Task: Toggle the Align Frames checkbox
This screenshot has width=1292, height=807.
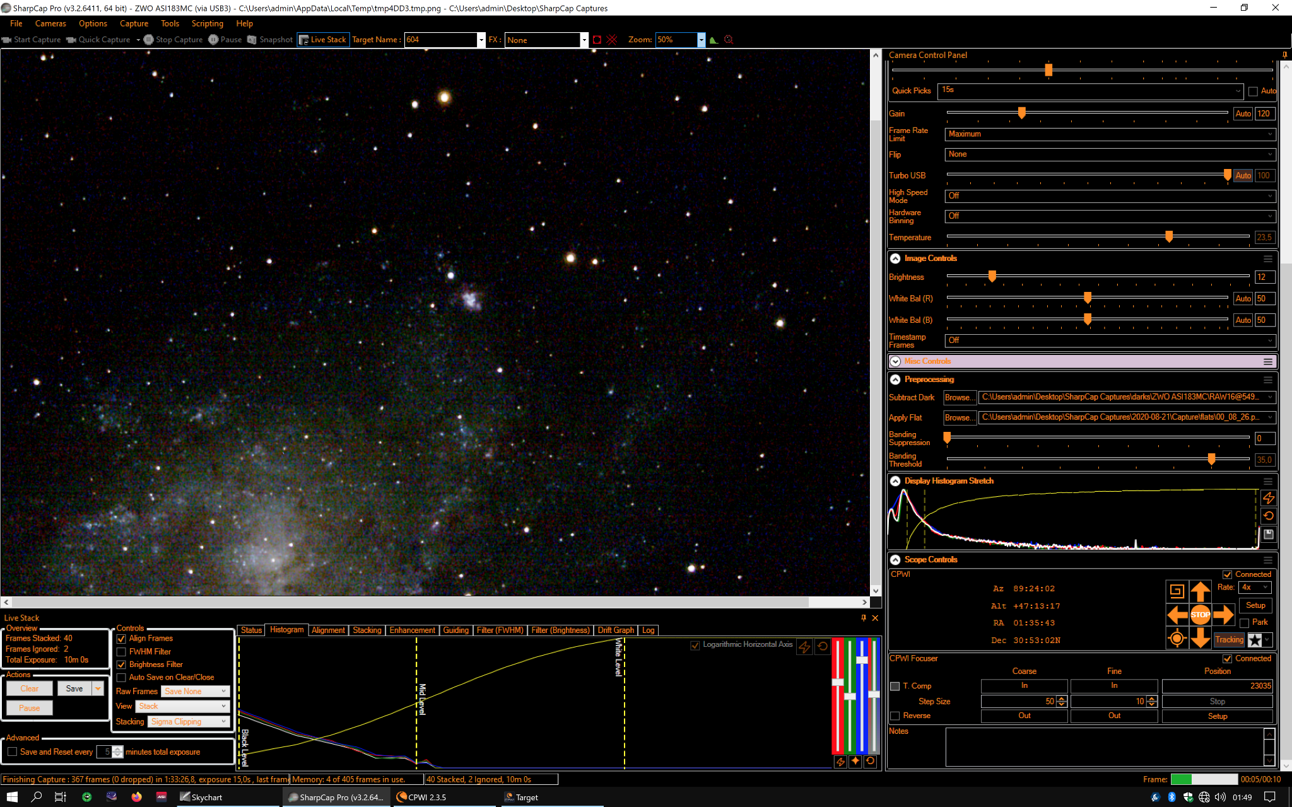Action: 121,639
